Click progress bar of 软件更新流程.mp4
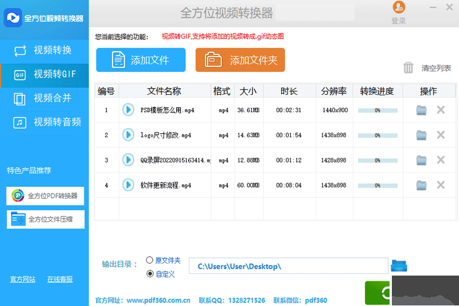 coord(377,185)
